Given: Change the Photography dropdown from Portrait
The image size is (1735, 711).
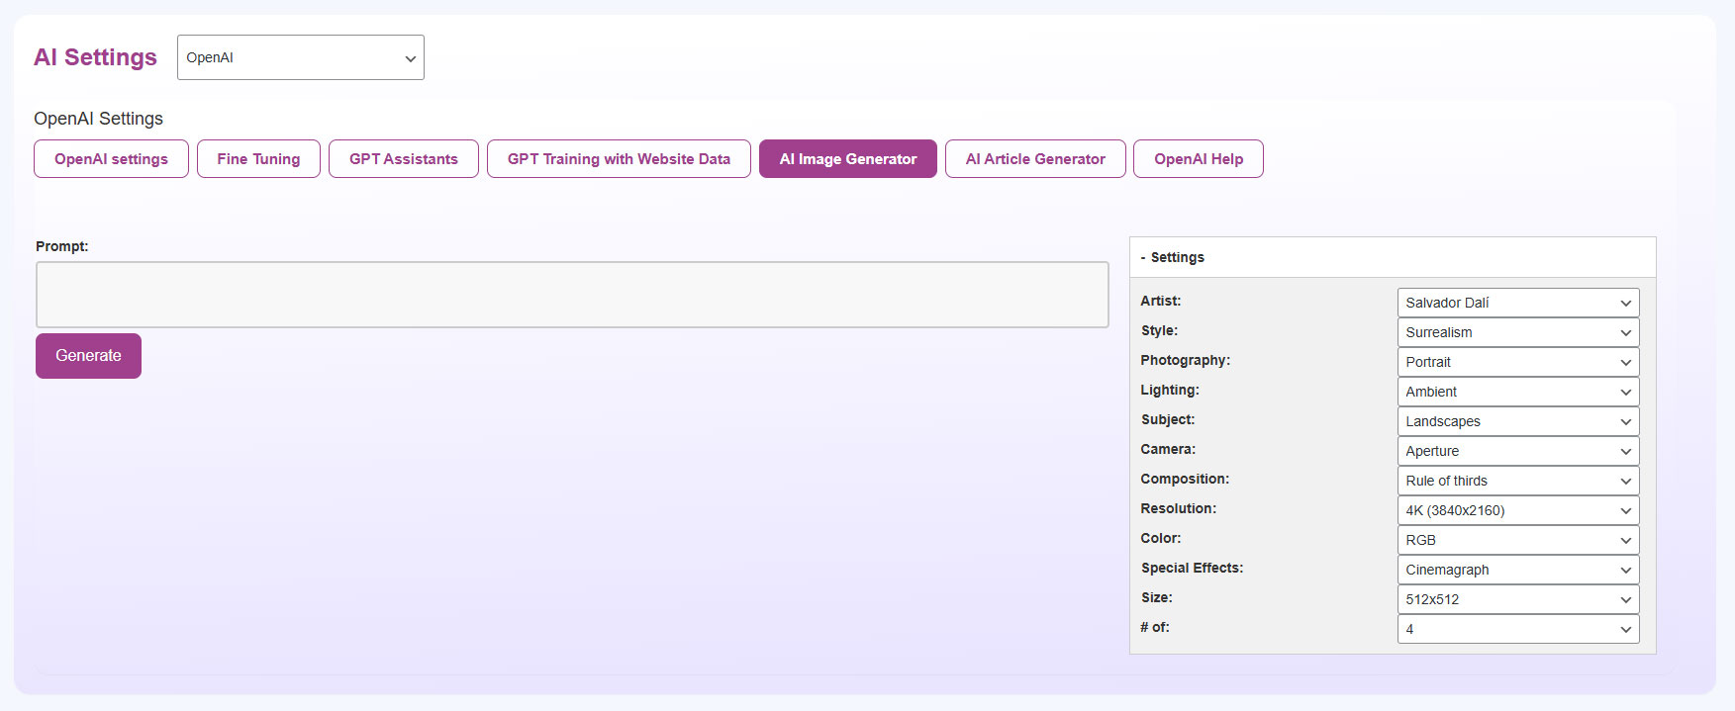Looking at the screenshot, I should [x=1517, y=362].
